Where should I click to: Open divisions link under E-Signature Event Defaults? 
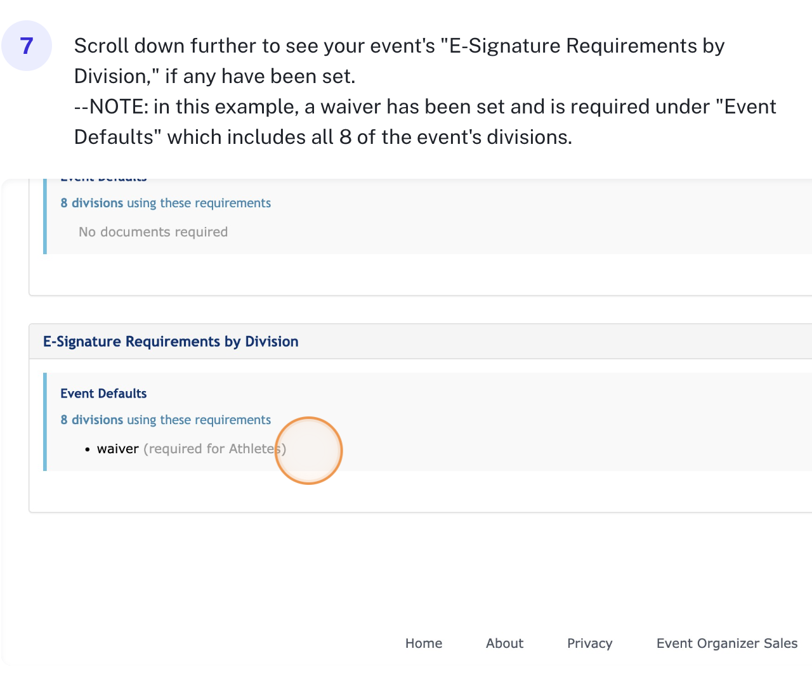166,420
